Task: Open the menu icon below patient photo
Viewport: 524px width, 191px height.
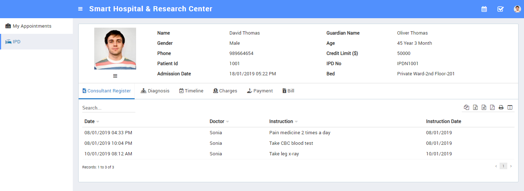Action: pos(115,76)
